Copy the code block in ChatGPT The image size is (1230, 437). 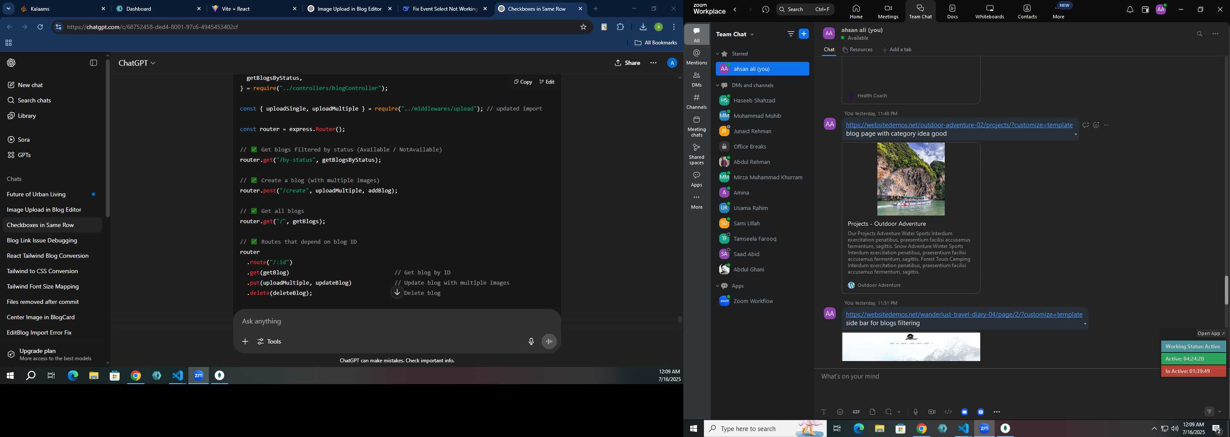(523, 82)
